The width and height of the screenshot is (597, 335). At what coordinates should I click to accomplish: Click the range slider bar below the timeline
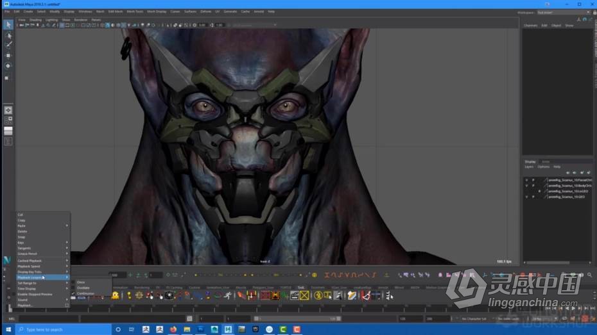[x=297, y=319]
